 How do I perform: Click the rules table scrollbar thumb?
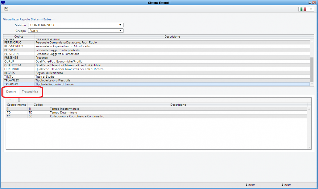[312, 70]
